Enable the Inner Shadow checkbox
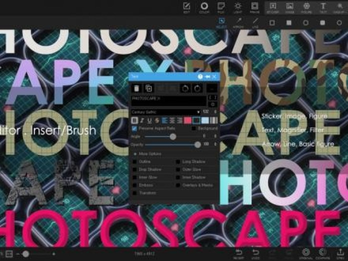The height and width of the screenshot is (261, 348). (x=178, y=177)
